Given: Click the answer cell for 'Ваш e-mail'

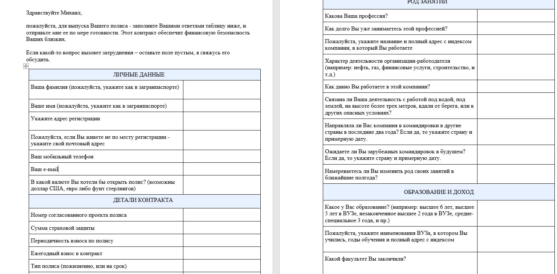Looking at the screenshot, I should (x=222, y=169).
